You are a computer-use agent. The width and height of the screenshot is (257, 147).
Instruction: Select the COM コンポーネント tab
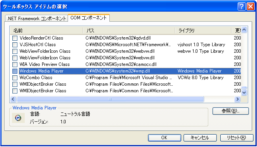pos(89,18)
